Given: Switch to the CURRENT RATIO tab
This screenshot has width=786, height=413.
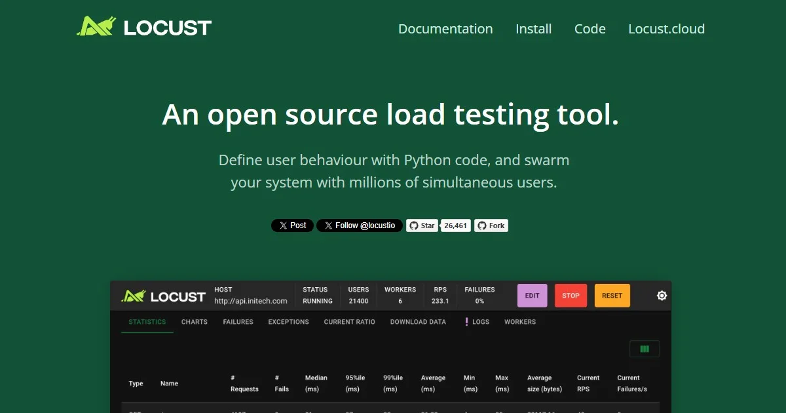Looking at the screenshot, I should click(350, 322).
